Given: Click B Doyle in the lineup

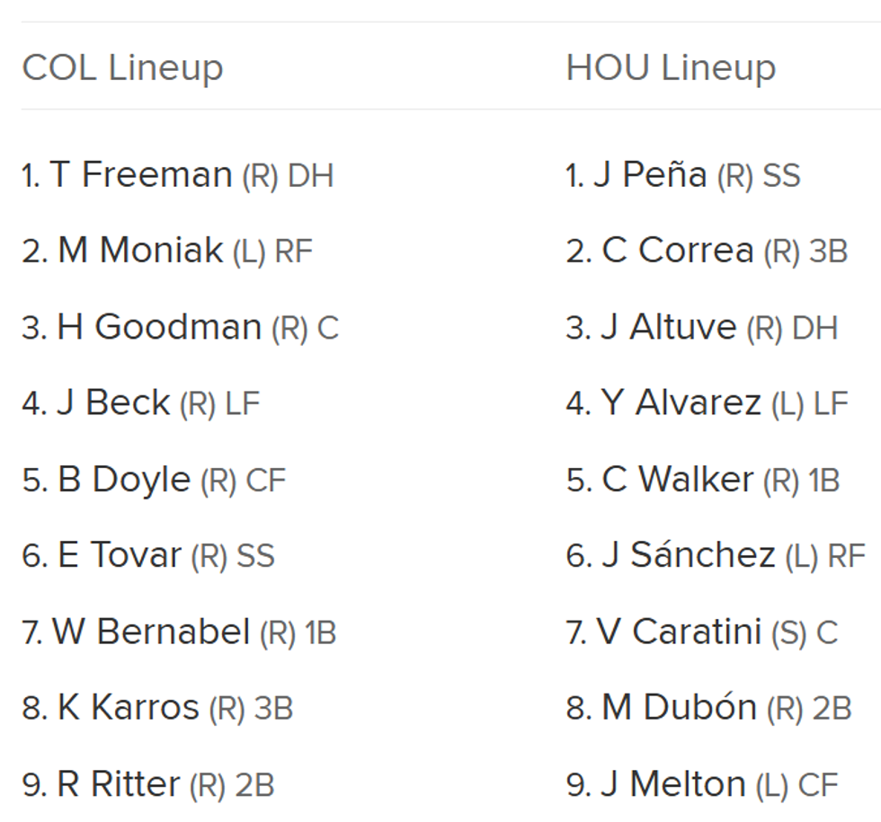Looking at the screenshot, I should pyautogui.click(x=124, y=480).
